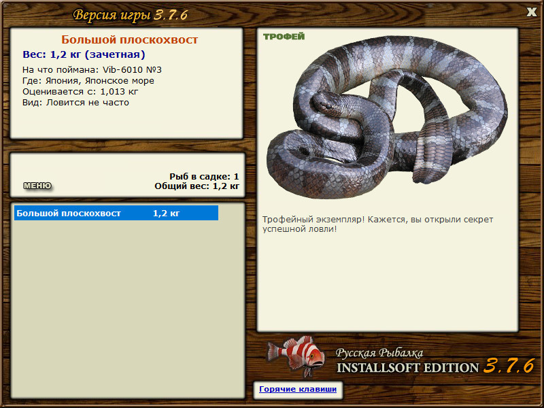Image resolution: width=544 pixels, height=408 pixels.
Task: Click the Рыб в садке: 1 text
Action: (x=204, y=176)
